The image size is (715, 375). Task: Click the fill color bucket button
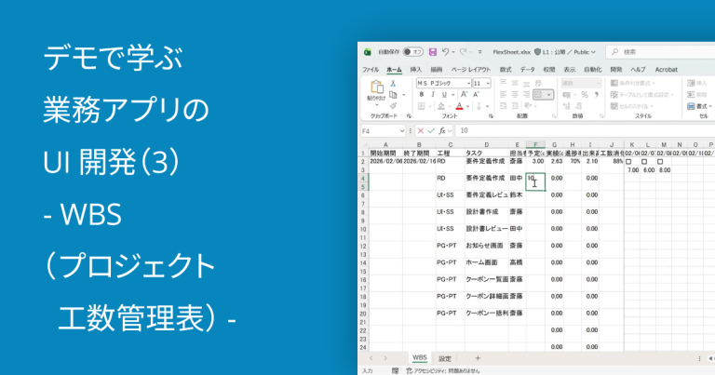pyautogui.click(x=441, y=106)
